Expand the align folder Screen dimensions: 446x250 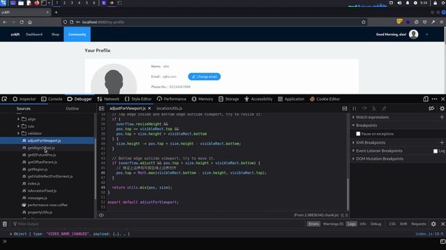coord(19,119)
